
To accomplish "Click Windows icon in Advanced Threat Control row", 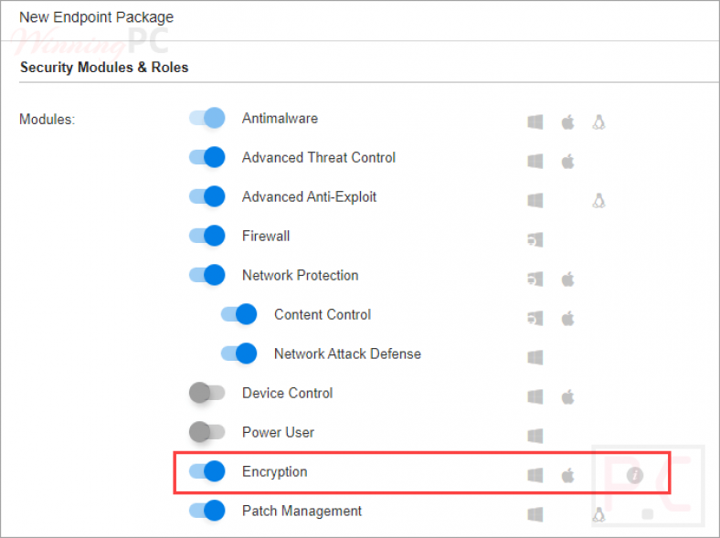I will click(535, 161).
